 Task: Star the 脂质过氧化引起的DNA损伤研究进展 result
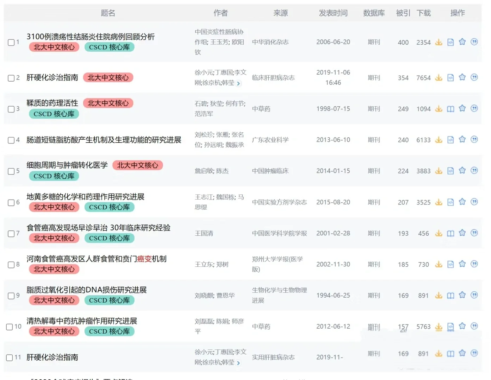click(x=462, y=295)
